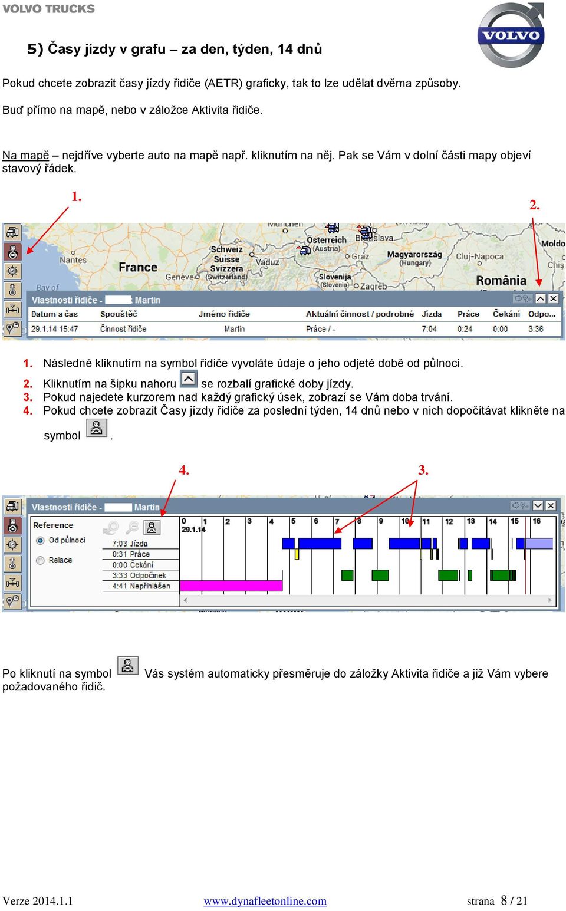The image size is (566, 911).
Task: Click the truck icon in the lower graph toolbar
Action: point(12,507)
